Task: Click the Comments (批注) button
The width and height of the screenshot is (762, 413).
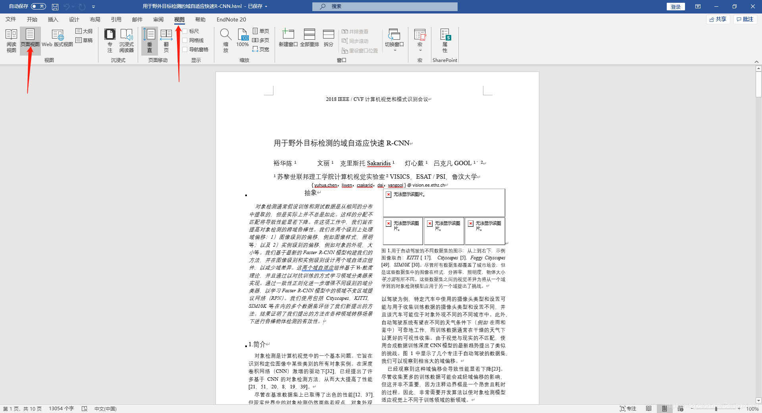Action: pos(745,19)
